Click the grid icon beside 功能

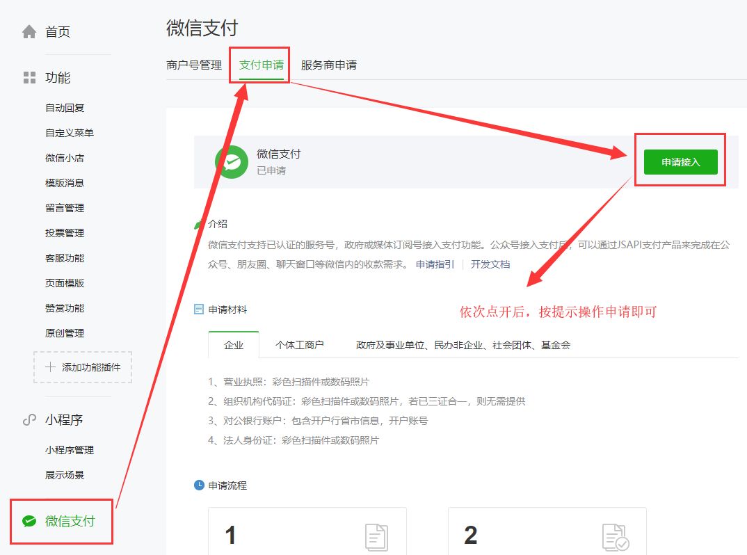(29, 78)
